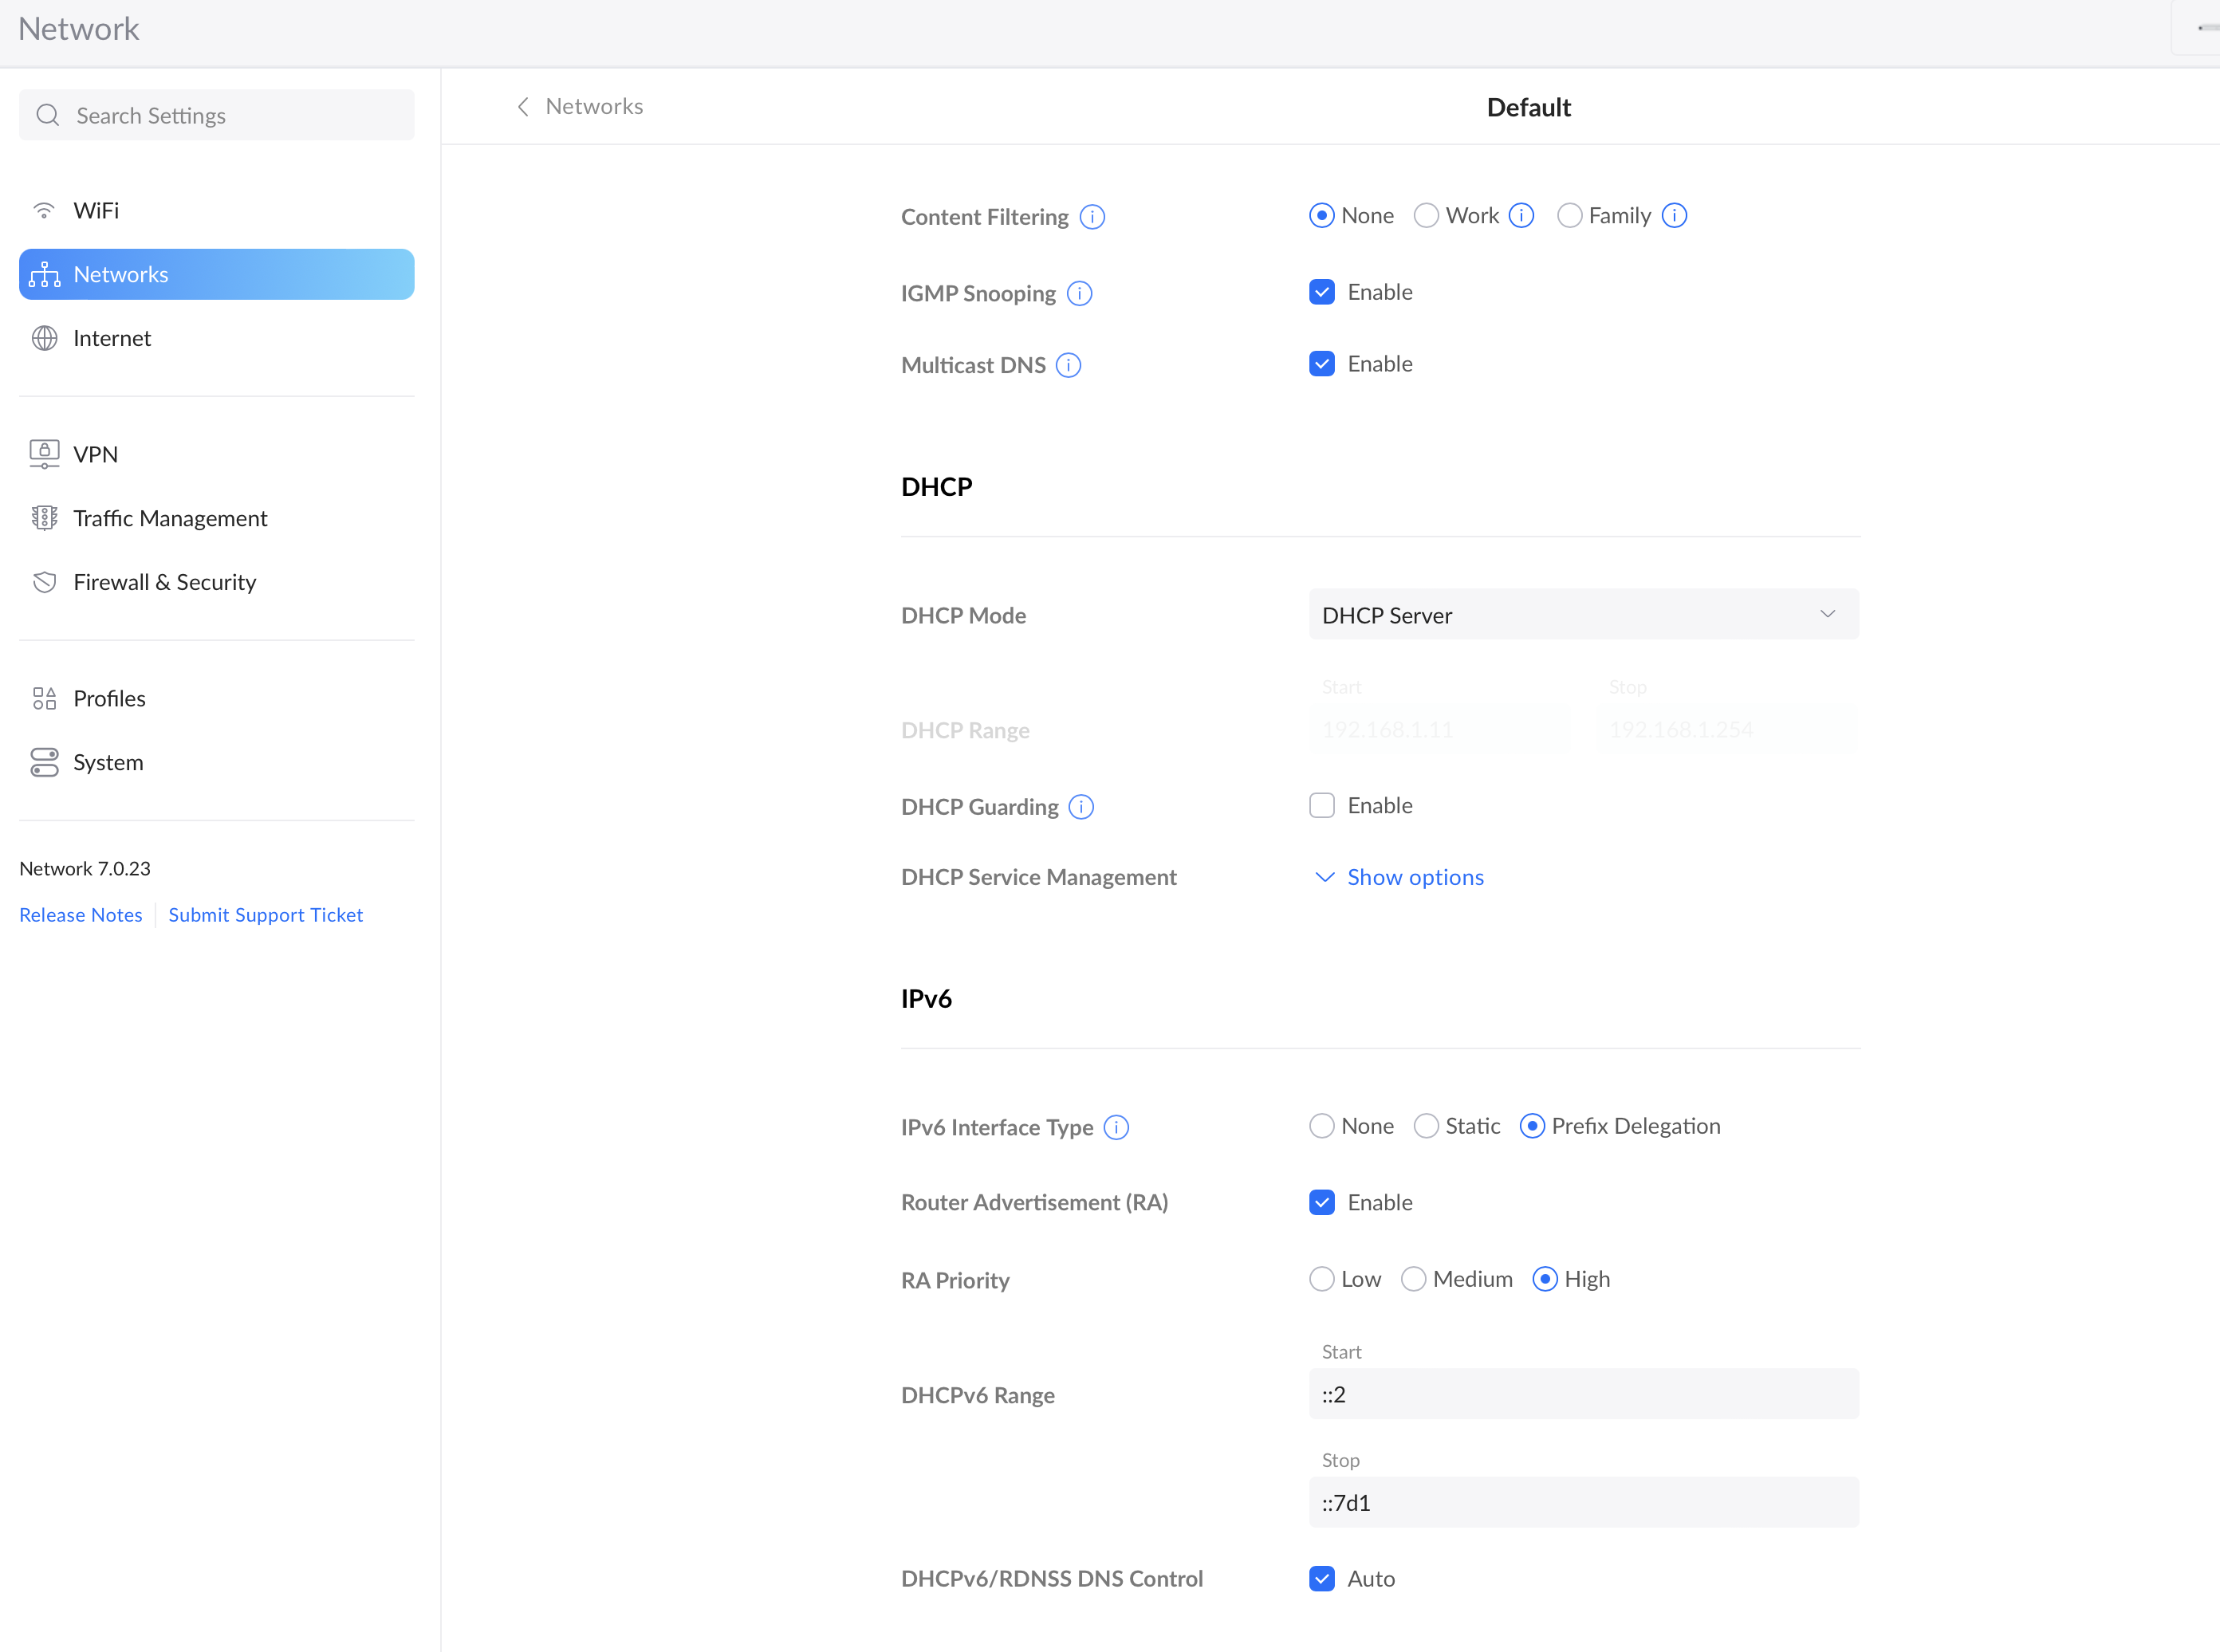Viewport: 2220px width, 1652px height.
Task: Click the IGMP Snooping info icon
Action: tap(1079, 293)
